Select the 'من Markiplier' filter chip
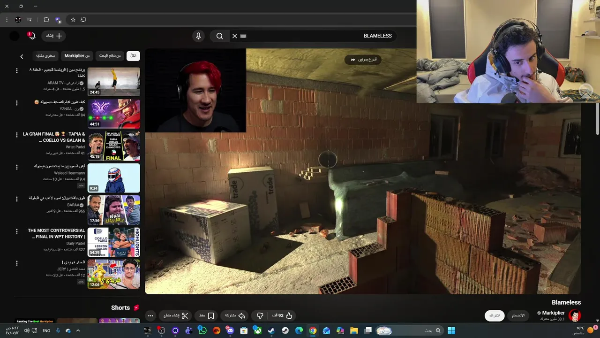Screen dimensions: 600x338 tap(77, 56)
